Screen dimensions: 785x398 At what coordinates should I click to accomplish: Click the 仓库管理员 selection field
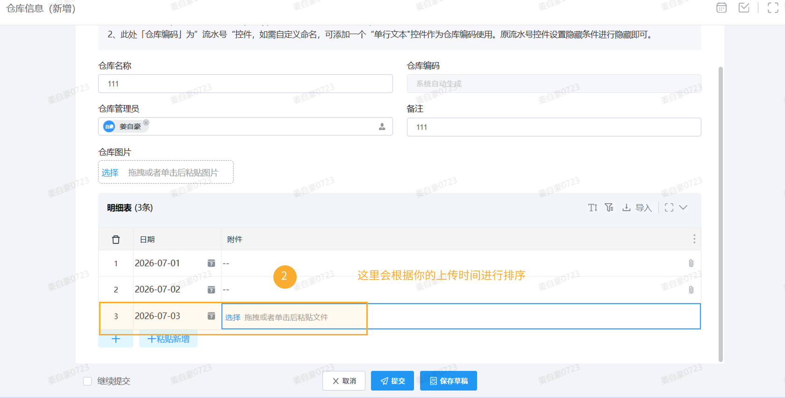245,127
